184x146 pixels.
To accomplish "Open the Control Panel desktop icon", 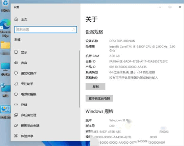I will 5,112.
